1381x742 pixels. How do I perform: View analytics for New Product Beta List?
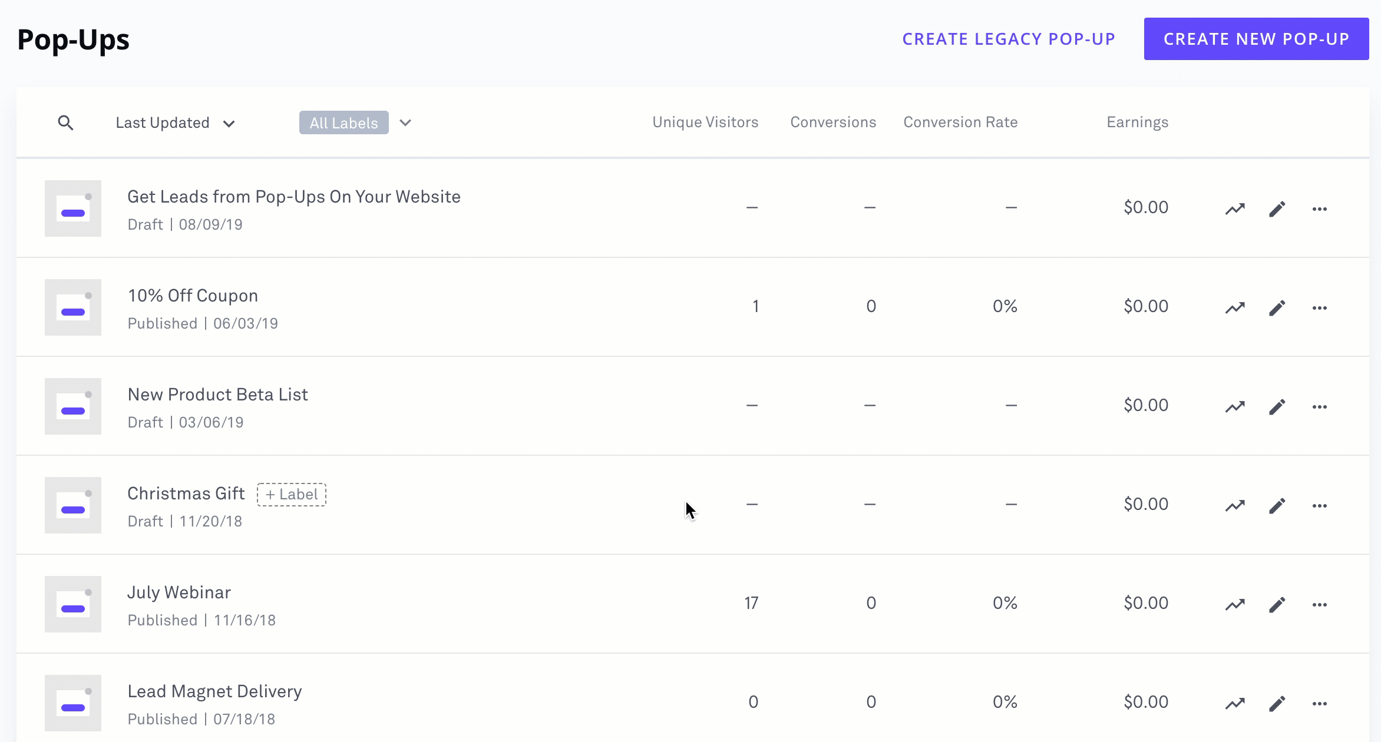pos(1235,406)
